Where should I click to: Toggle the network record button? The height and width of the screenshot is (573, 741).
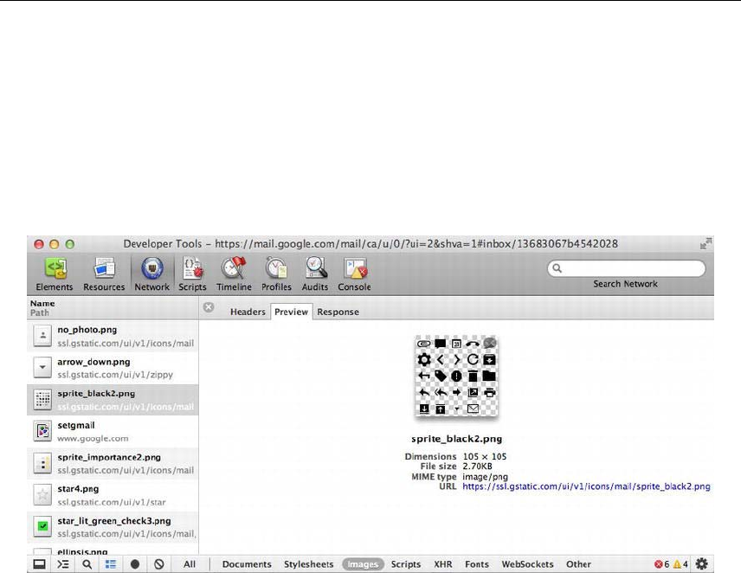tap(135, 564)
